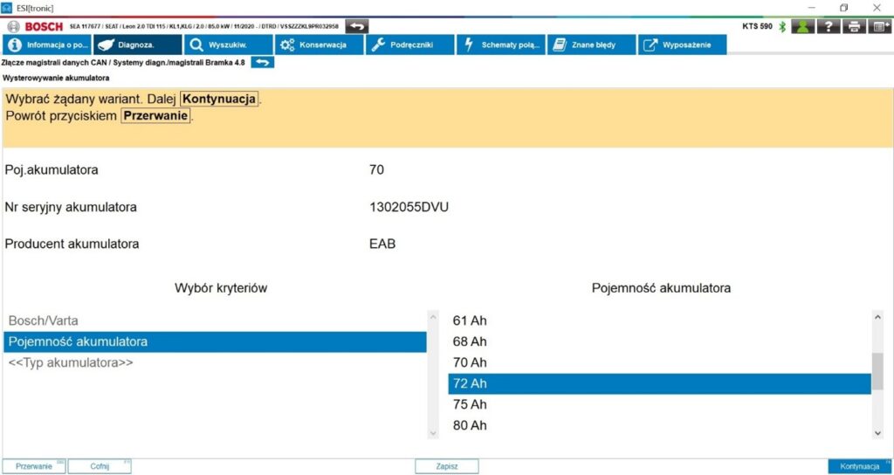Go to the Schematy połączeń tab
The width and height of the screenshot is (894, 475).
click(501, 45)
